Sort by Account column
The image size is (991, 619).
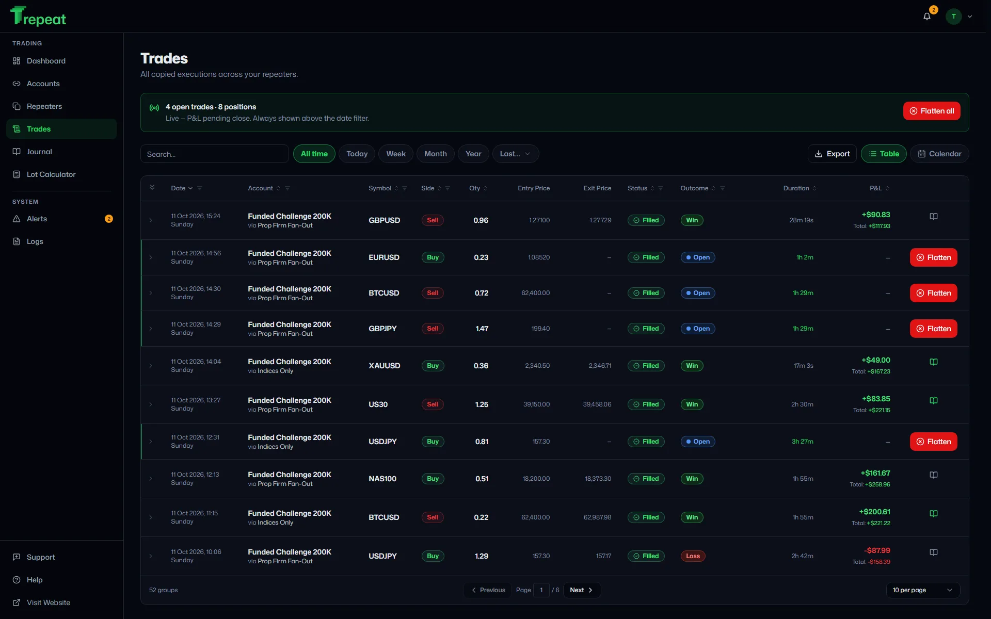[264, 188]
